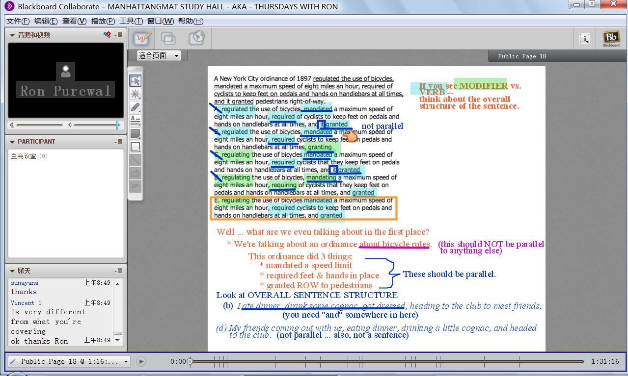Image resolution: width=628 pixels, height=376 pixels.
Task: Click sunayana's name in chat
Action: coord(25,283)
